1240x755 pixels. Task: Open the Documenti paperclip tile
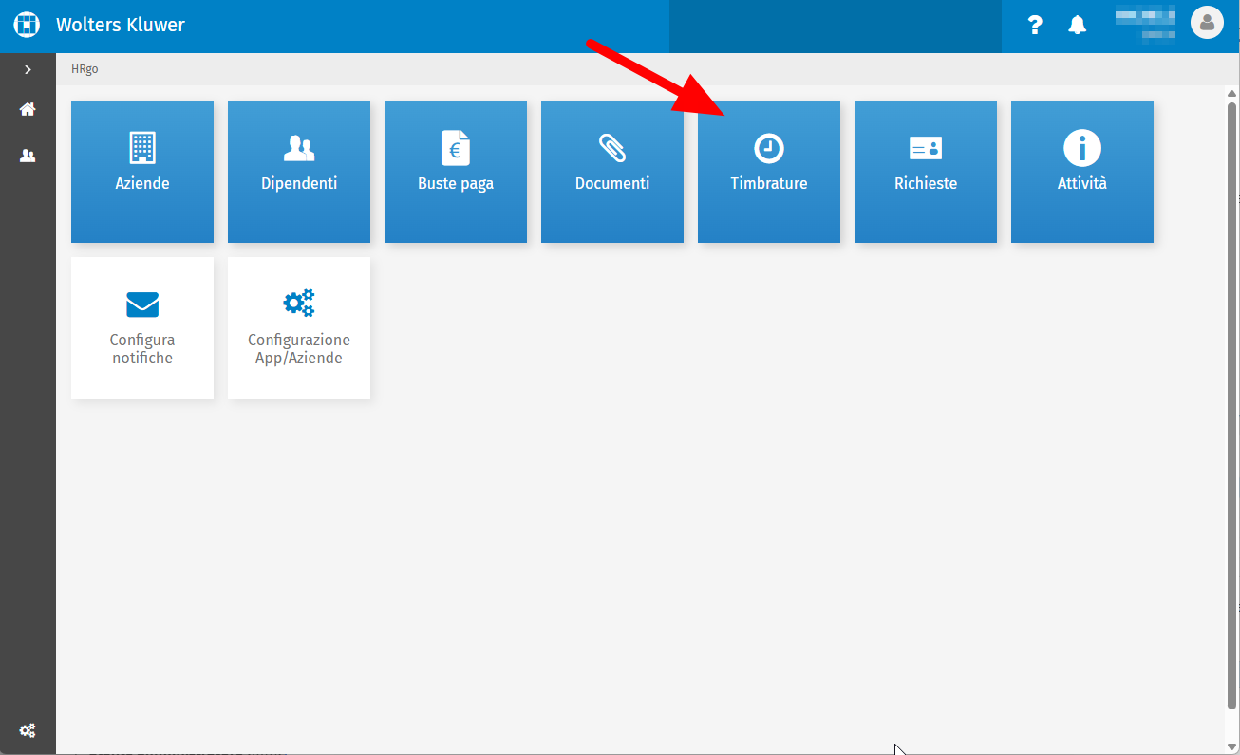[x=612, y=172]
